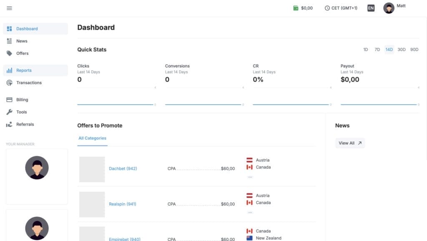Image resolution: width=427 pixels, height=241 pixels.
Task: Click the green wallet balance icon
Action: tap(296, 8)
